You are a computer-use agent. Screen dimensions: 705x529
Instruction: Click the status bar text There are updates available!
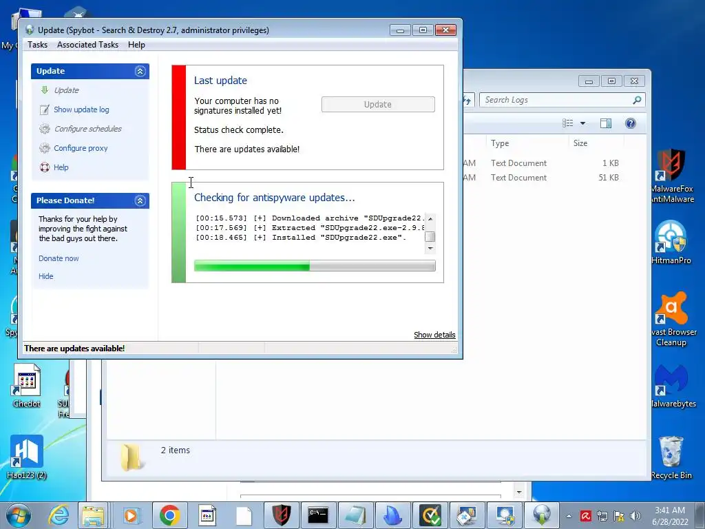pyautogui.click(x=74, y=348)
